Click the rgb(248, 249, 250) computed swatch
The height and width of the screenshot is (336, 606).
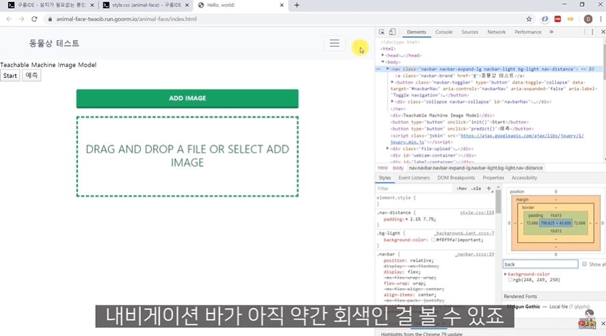[510, 280]
